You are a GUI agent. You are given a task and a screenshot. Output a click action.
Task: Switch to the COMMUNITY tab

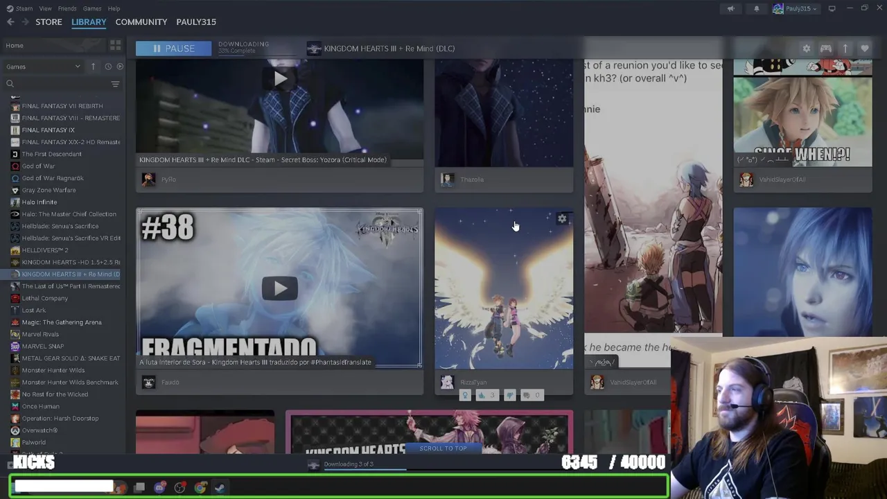point(141,22)
